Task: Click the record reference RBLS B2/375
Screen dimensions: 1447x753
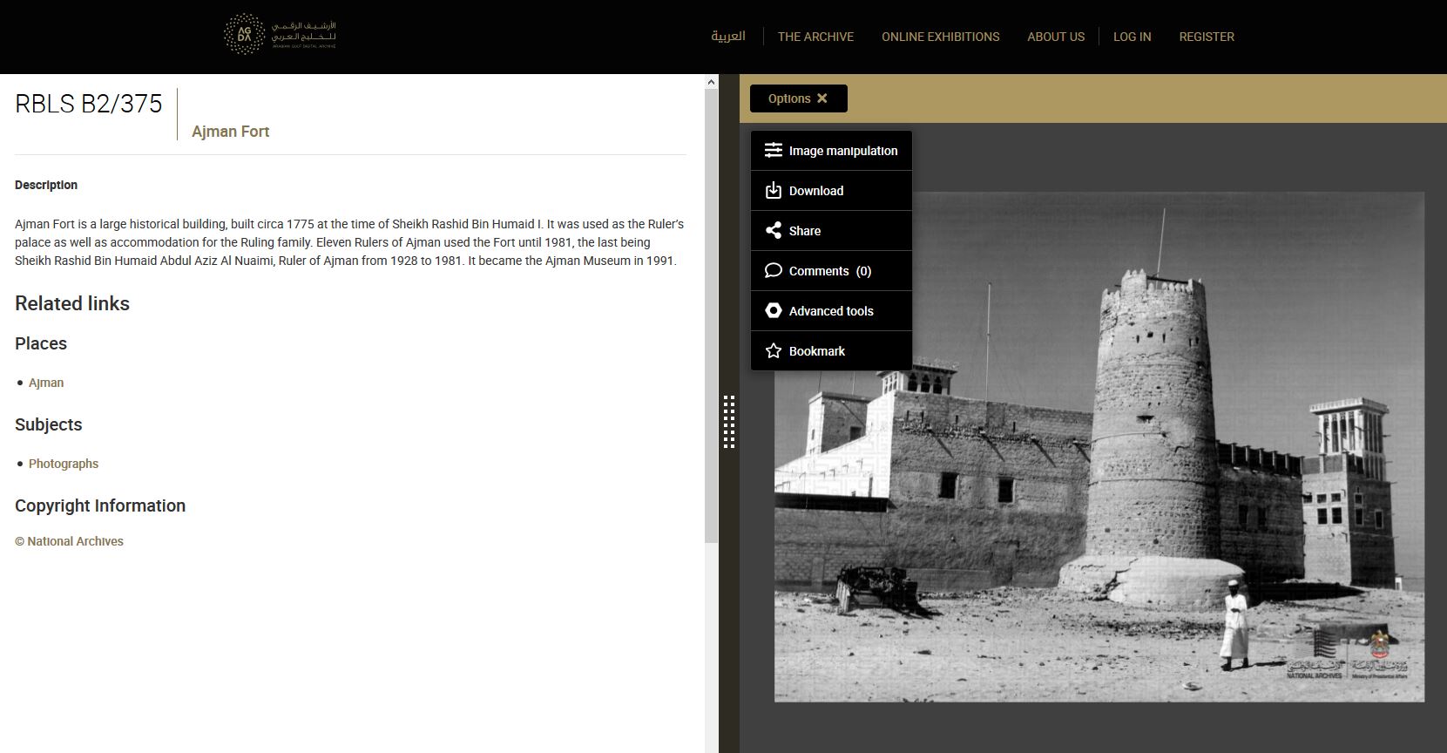Action: pos(89,104)
